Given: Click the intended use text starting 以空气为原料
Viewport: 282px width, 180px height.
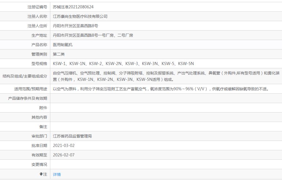Looking at the screenshot, I should 161,89.
